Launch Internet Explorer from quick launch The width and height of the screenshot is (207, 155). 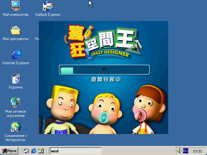click(34, 151)
